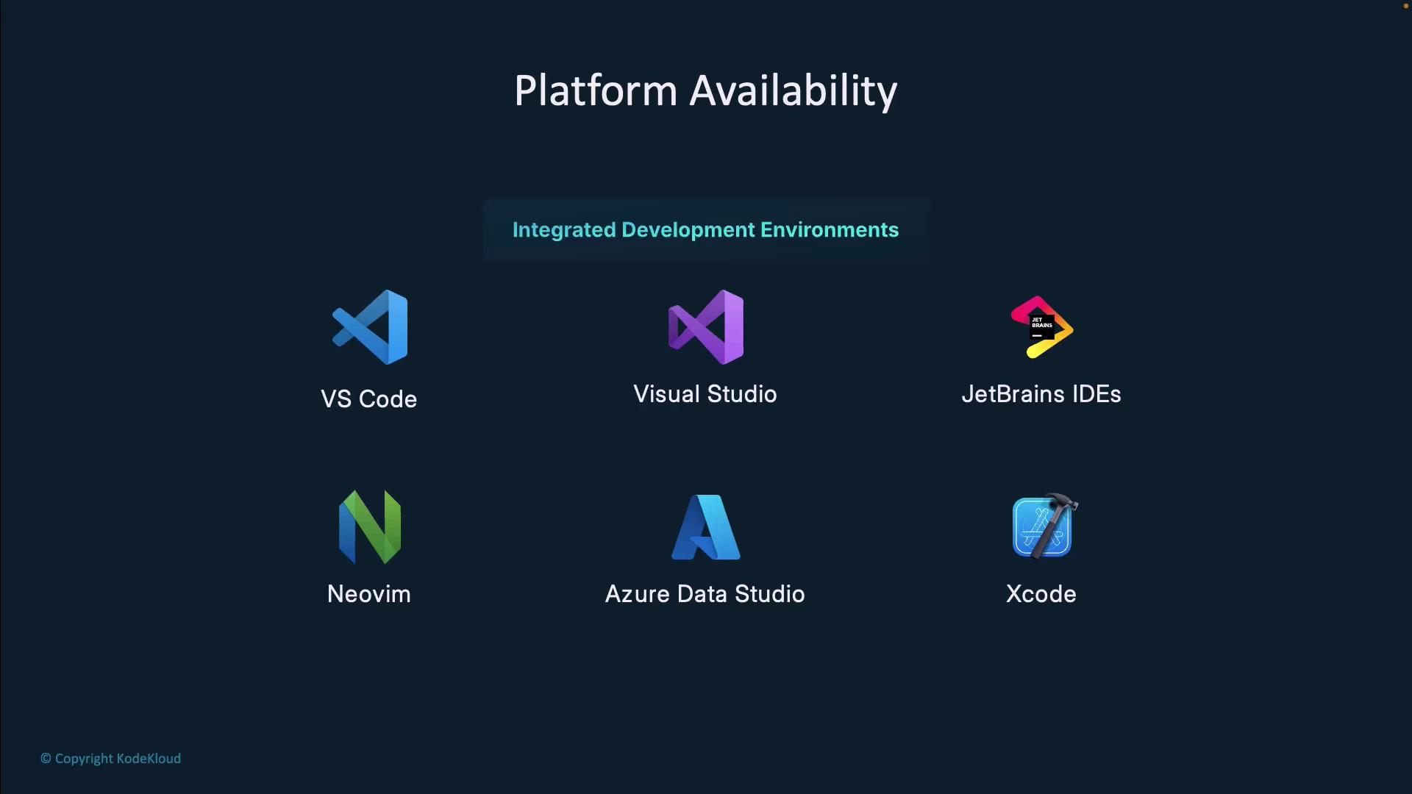The image size is (1412, 794).
Task: Click the word Integrated in the heading
Action: pyautogui.click(x=564, y=230)
